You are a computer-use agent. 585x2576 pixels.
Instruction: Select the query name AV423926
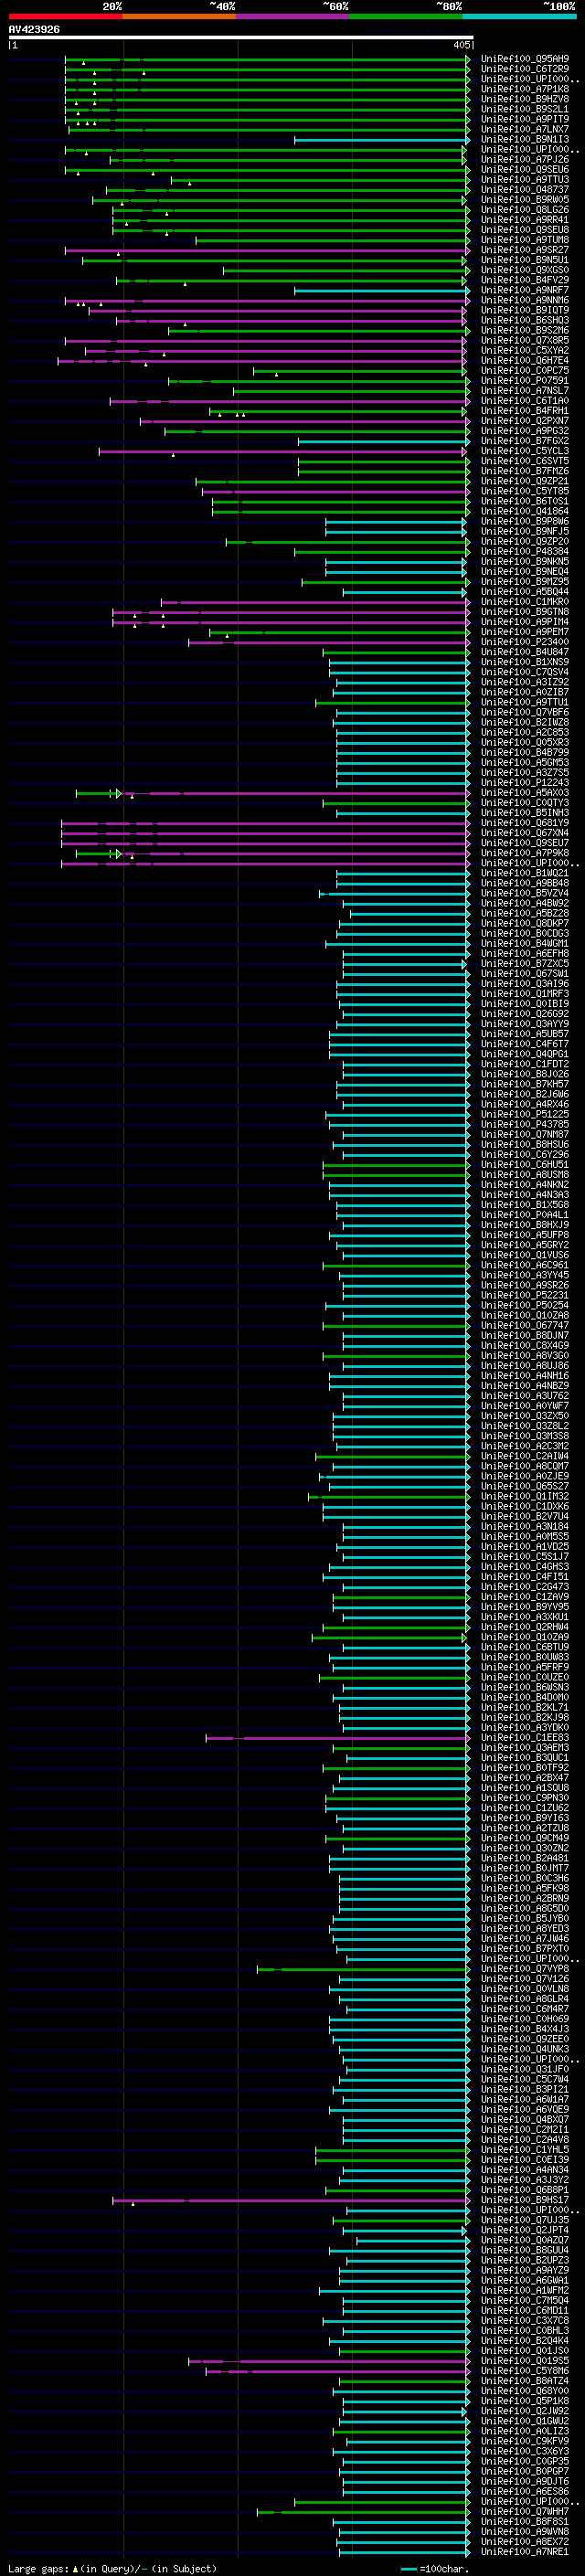pyautogui.click(x=34, y=29)
